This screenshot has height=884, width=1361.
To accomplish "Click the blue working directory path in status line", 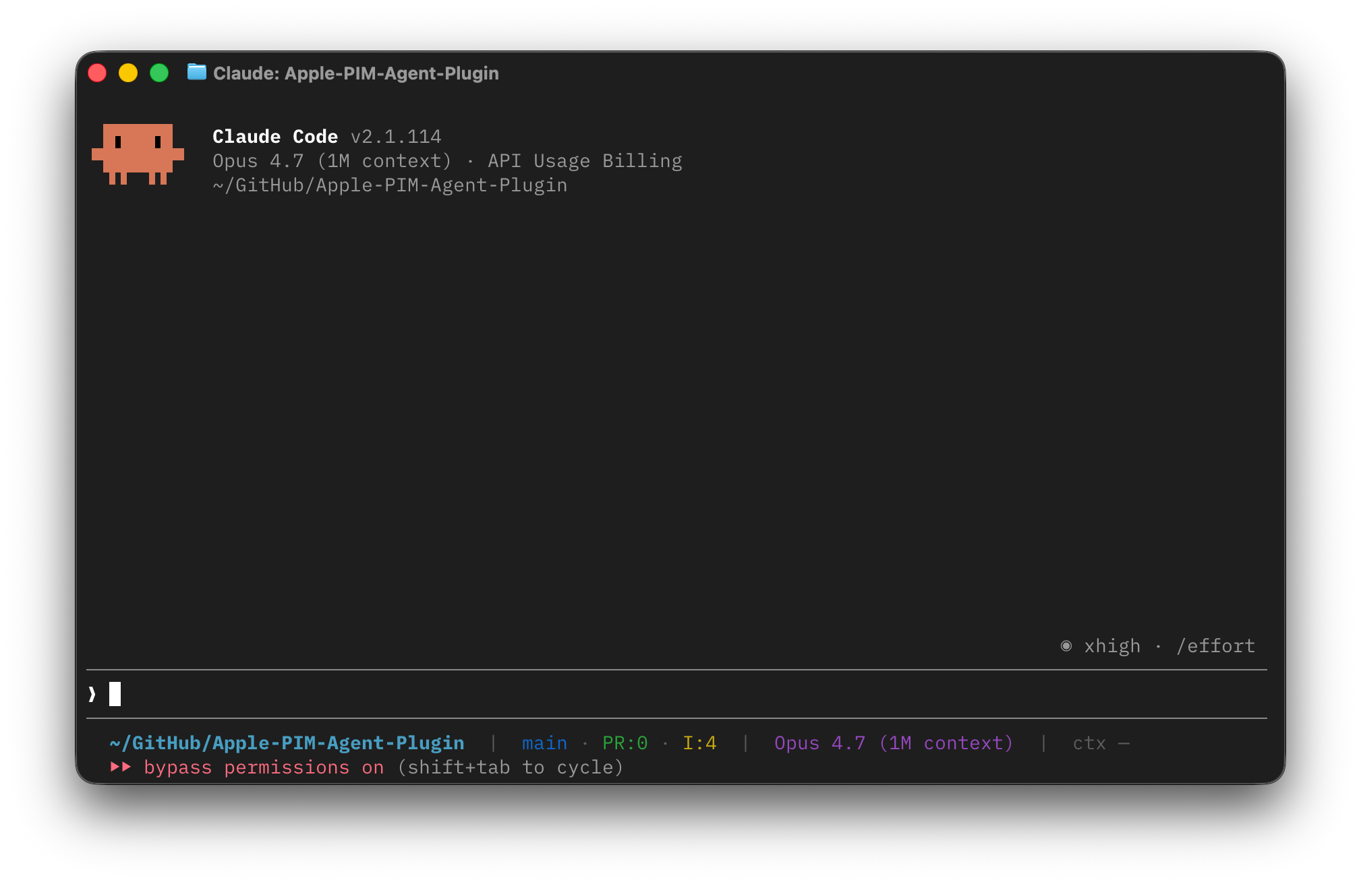I will click(287, 743).
